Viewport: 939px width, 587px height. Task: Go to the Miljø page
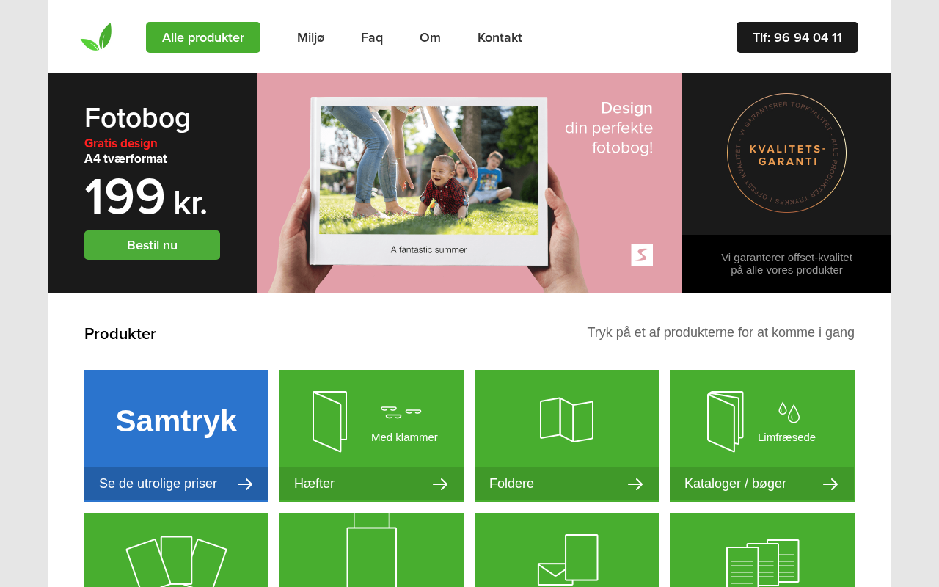click(310, 37)
